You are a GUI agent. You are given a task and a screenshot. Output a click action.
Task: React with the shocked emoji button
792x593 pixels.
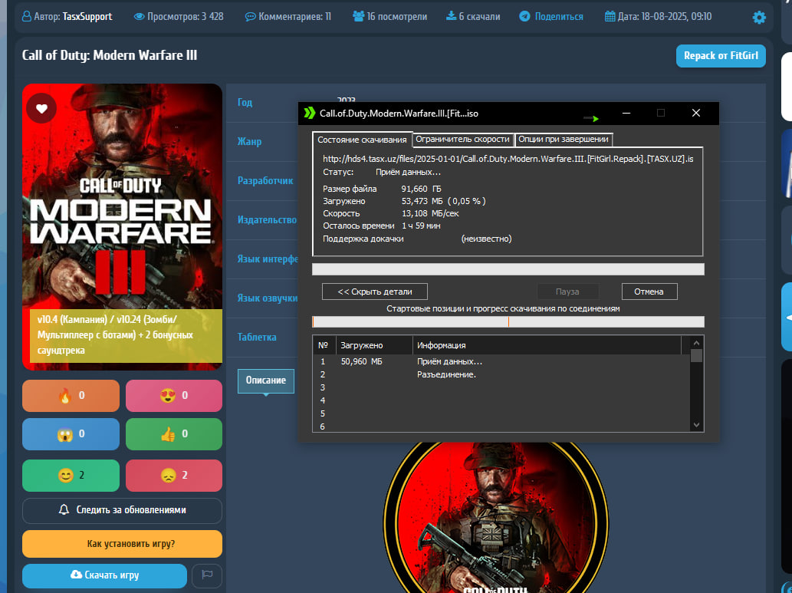click(71, 434)
